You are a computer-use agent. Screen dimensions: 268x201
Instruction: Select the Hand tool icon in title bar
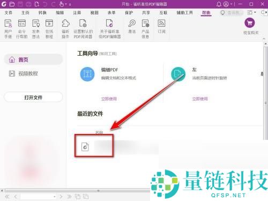tap(62, 4)
